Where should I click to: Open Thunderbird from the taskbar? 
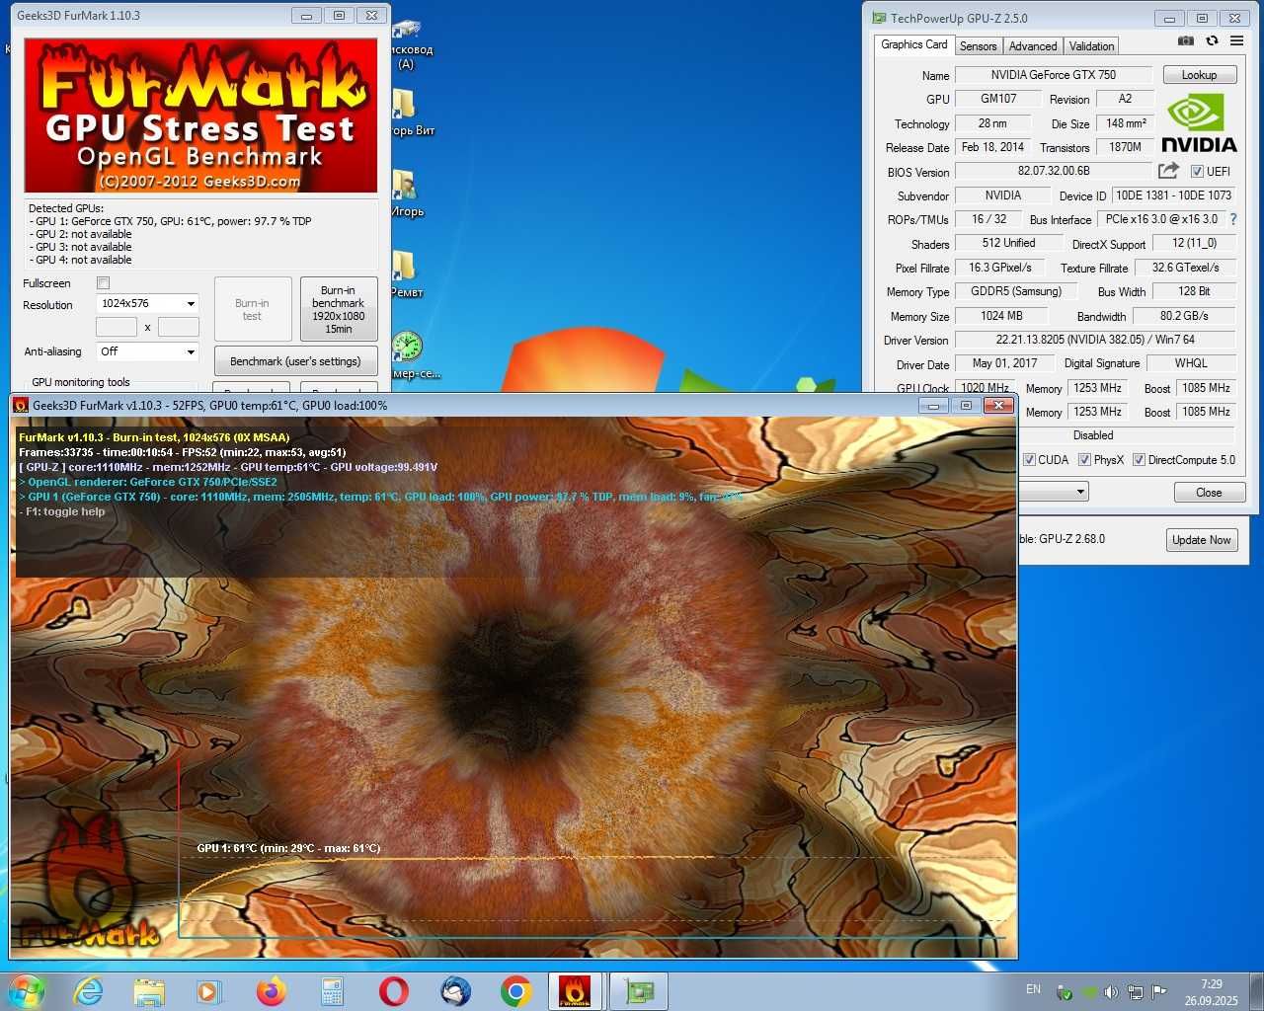coord(454,991)
